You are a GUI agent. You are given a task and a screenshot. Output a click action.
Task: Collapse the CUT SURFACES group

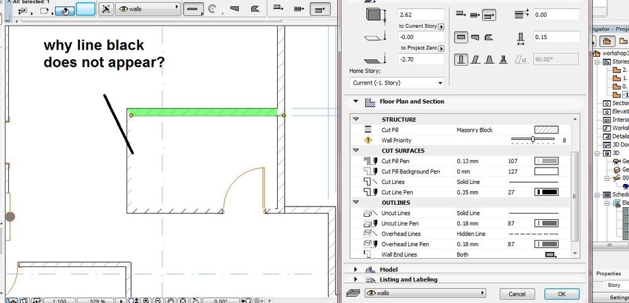355,151
